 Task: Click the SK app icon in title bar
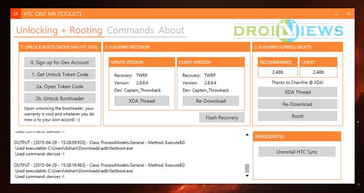(x=16, y=14)
